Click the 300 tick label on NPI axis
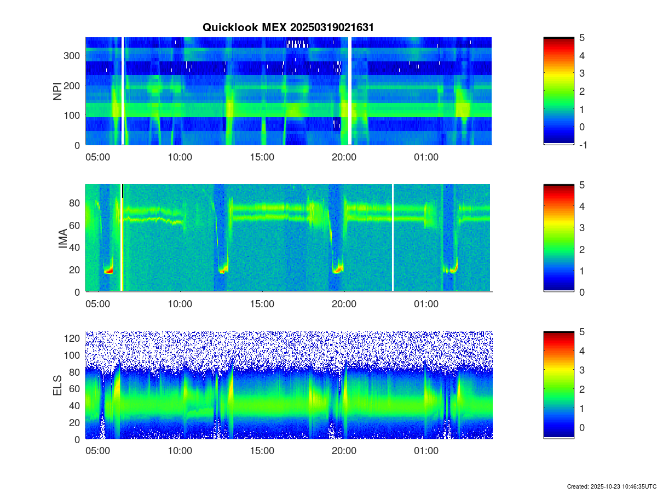 [x=74, y=55]
